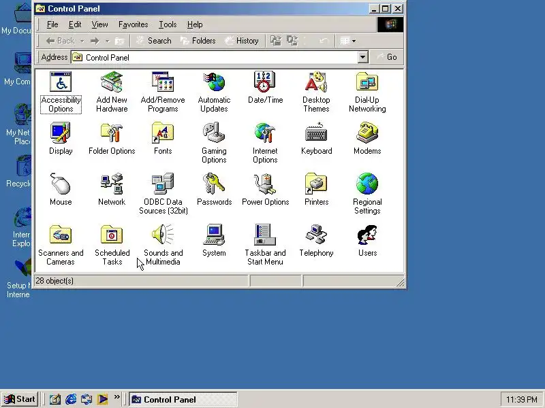Click the Copy To toolbar icon
This screenshot has height=408, width=545.
[x=292, y=41]
